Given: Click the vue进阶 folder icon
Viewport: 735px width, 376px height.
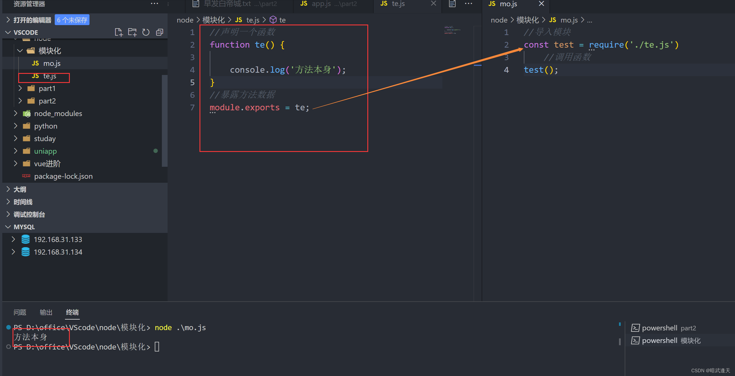Looking at the screenshot, I should click(x=27, y=164).
